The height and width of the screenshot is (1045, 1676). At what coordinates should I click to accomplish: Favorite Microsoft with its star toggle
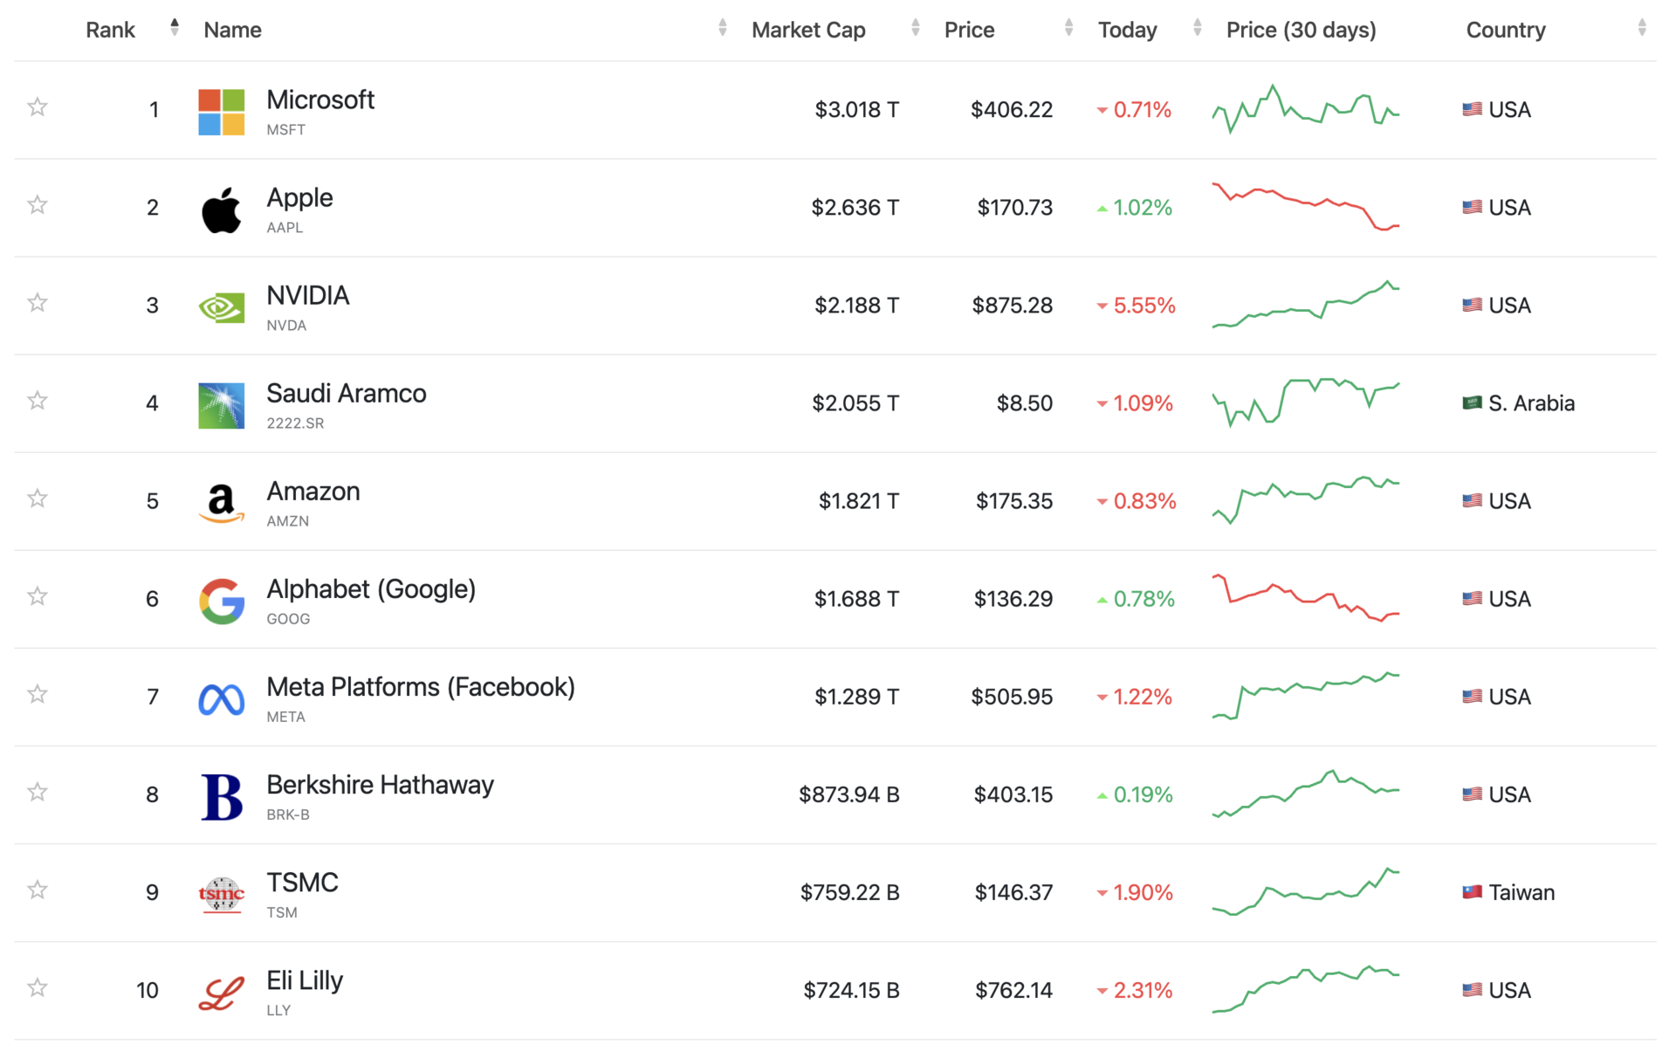click(38, 107)
